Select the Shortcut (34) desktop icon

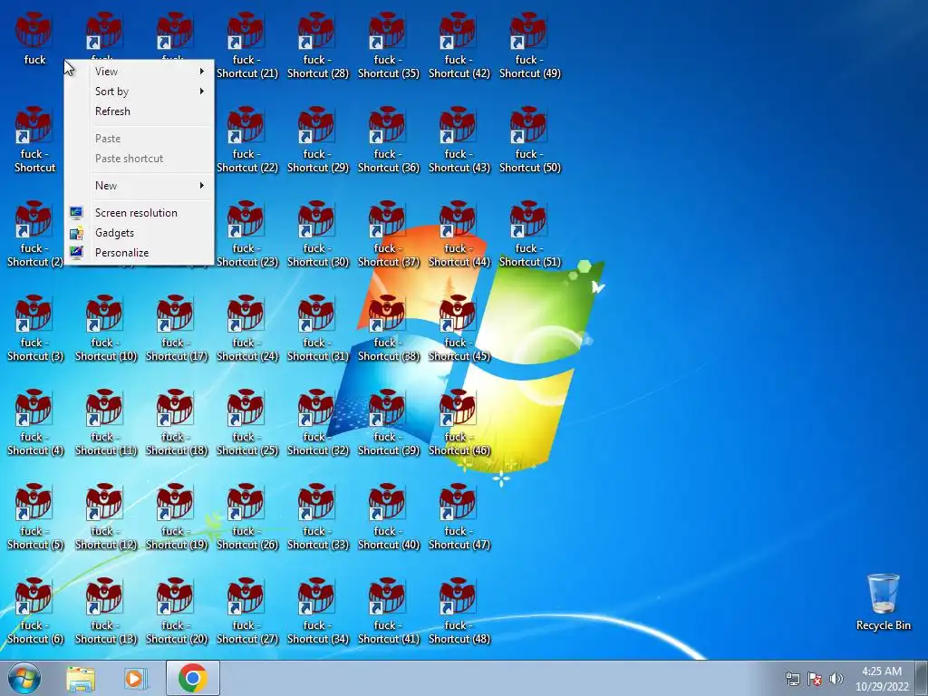click(318, 612)
